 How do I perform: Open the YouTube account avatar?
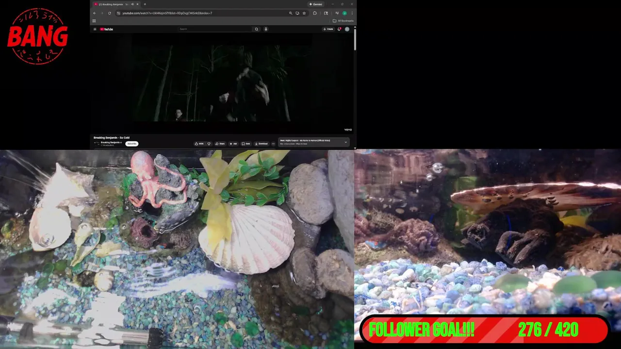click(x=347, y=29)
